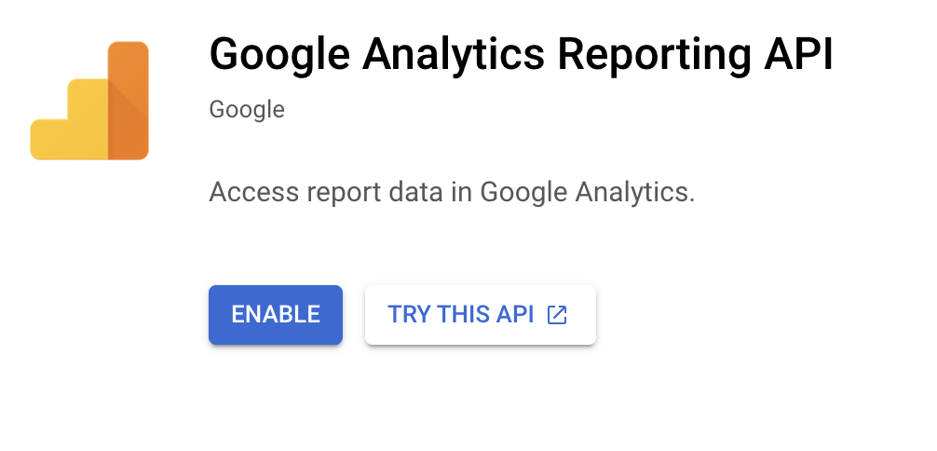Click the word Google in the heading
The width and height of the screenshot is (937, 451).
coord(276,56)
